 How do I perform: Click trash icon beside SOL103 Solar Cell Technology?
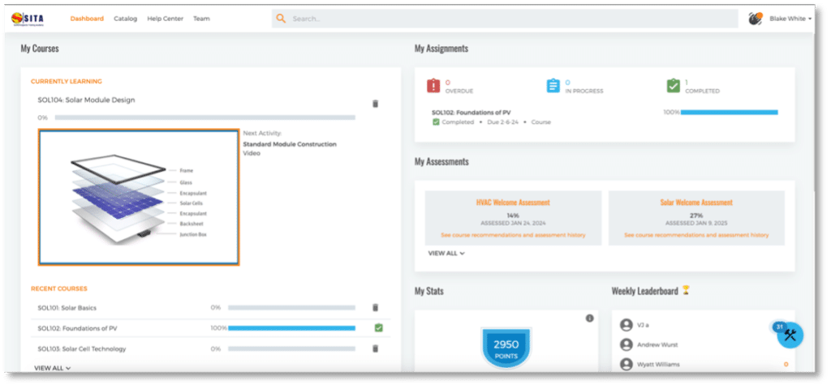375,348
